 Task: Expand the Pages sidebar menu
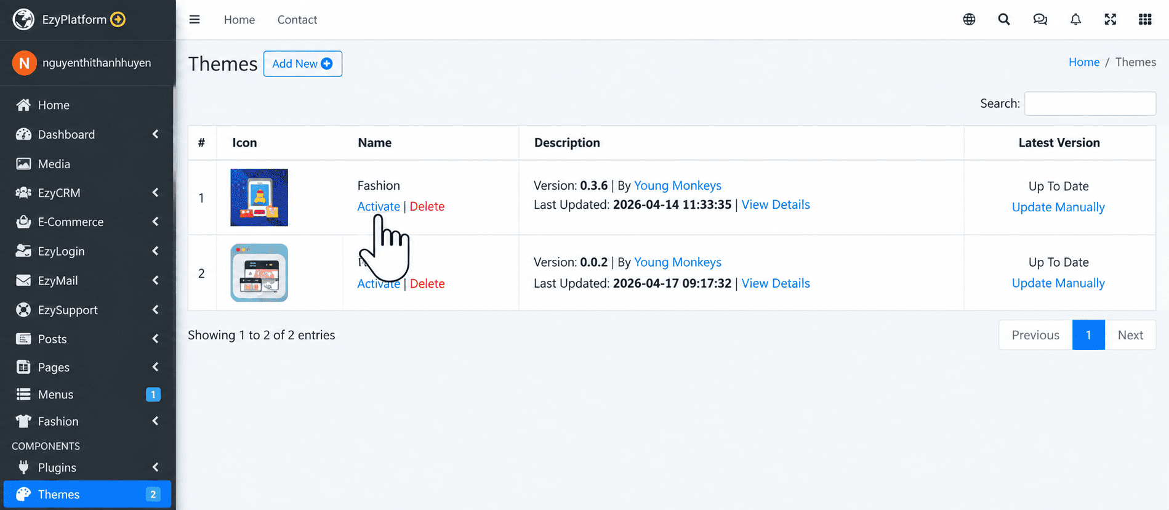point(87,367)
